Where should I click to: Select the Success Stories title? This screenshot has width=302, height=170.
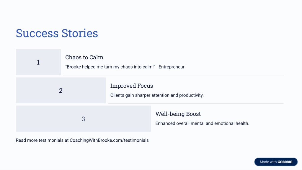coord(57,33)
